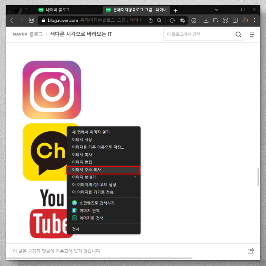Image resolution: width=266 pixels, height=266 pixels.
Task: Choose 이미지 편집 in the context menu
Action: coord(104,162)
